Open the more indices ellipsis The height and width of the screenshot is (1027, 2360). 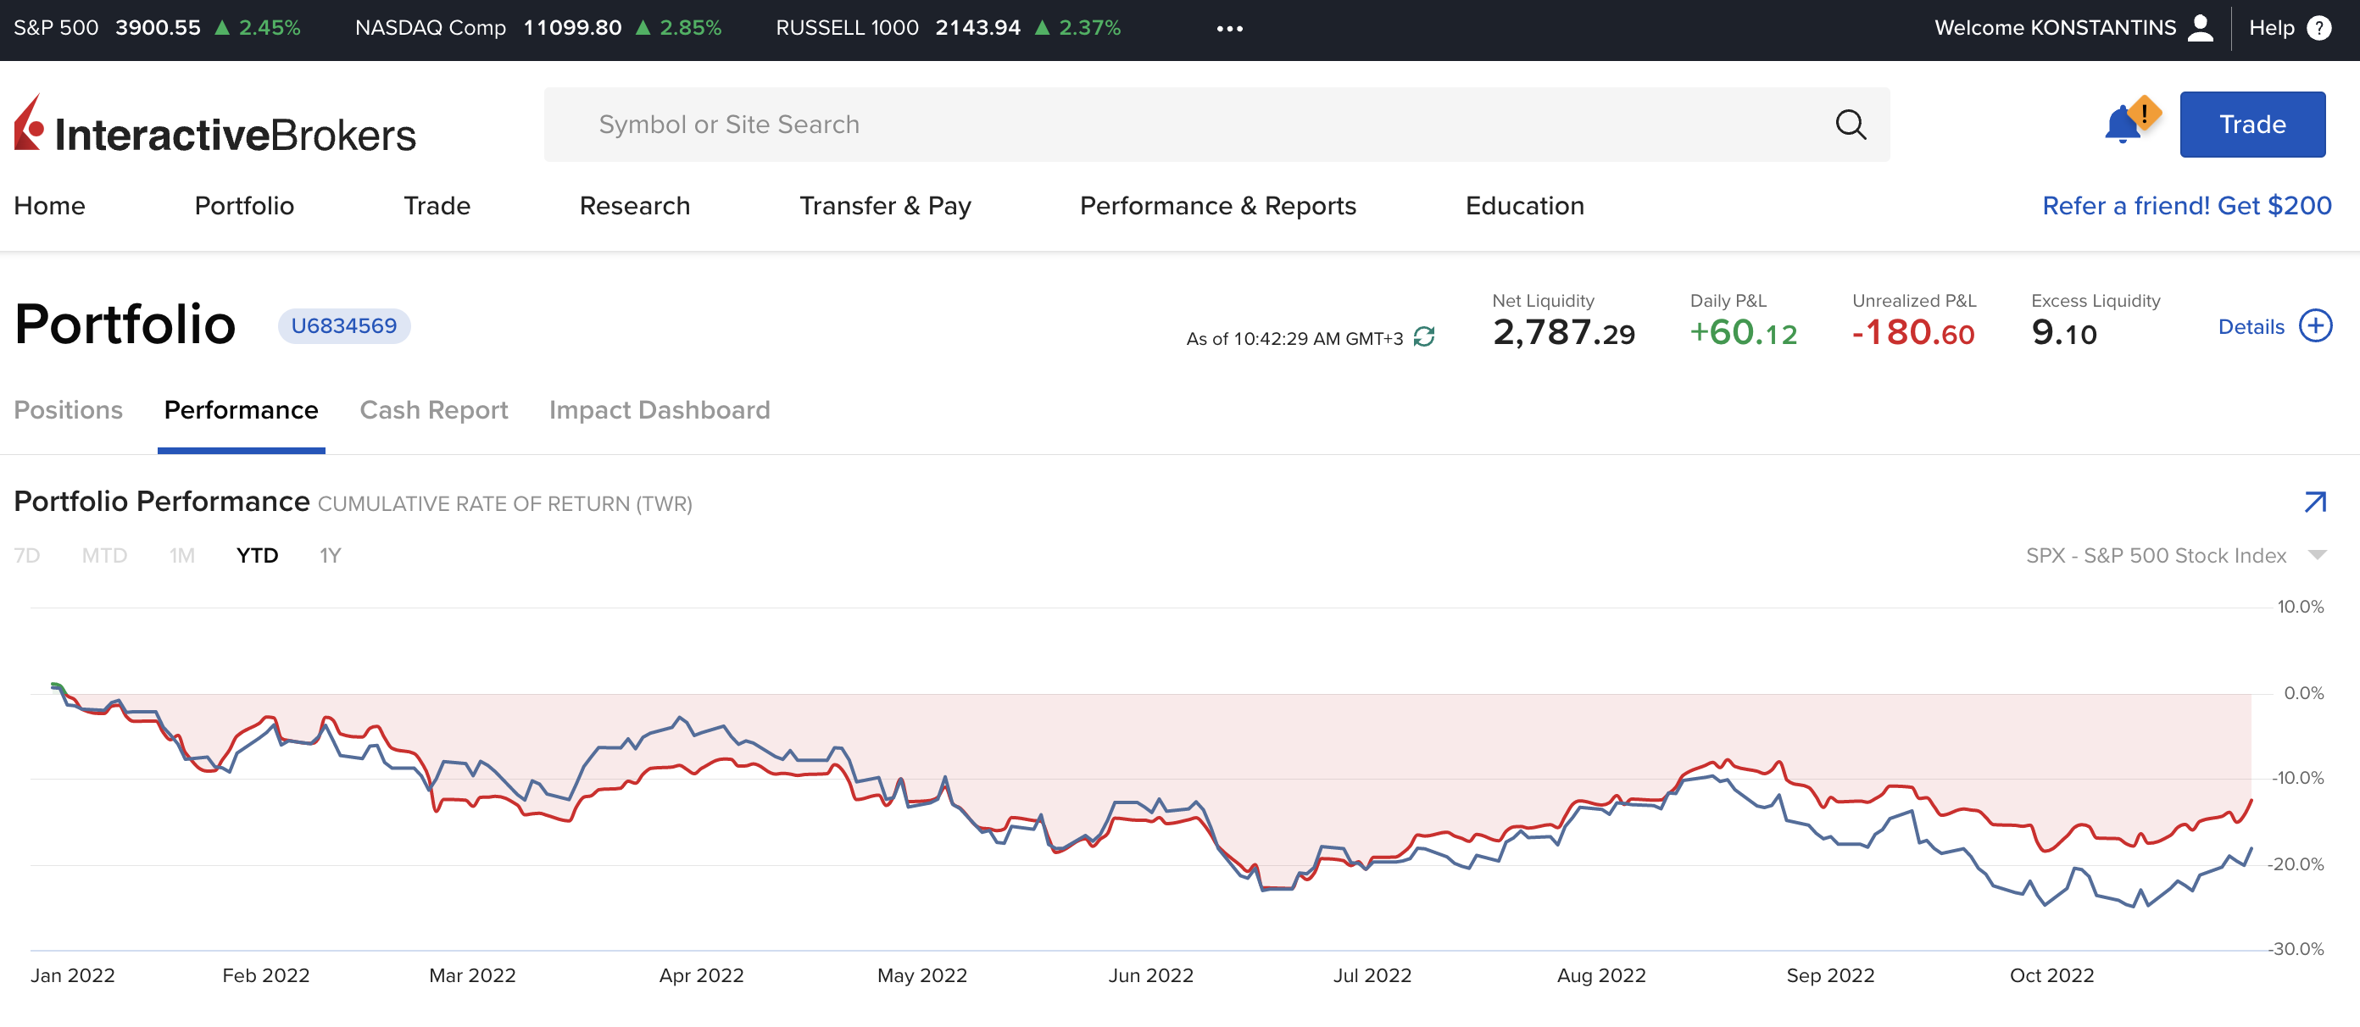pos(1229,29)
